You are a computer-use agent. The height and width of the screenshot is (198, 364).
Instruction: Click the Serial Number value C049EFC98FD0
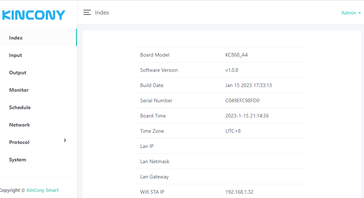[242, 100]
